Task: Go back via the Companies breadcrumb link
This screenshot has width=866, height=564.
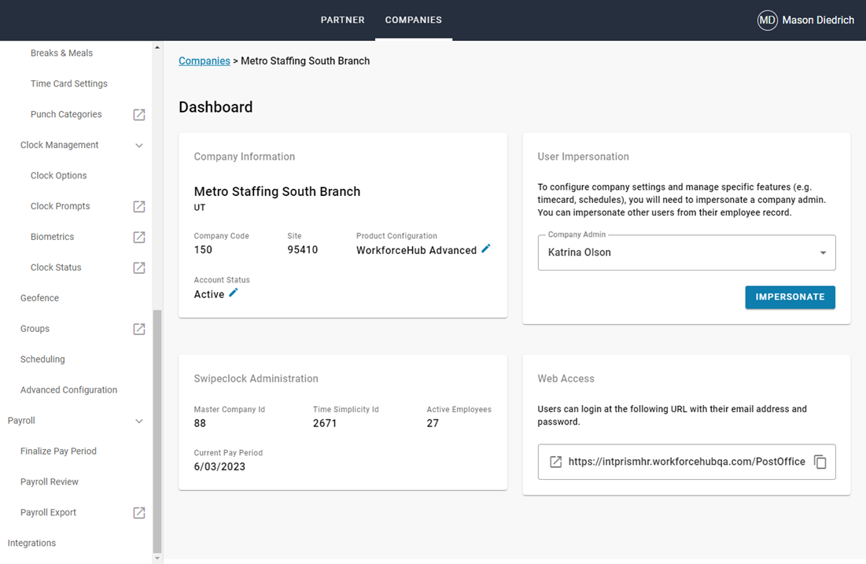Action: (x=204, y=61)
